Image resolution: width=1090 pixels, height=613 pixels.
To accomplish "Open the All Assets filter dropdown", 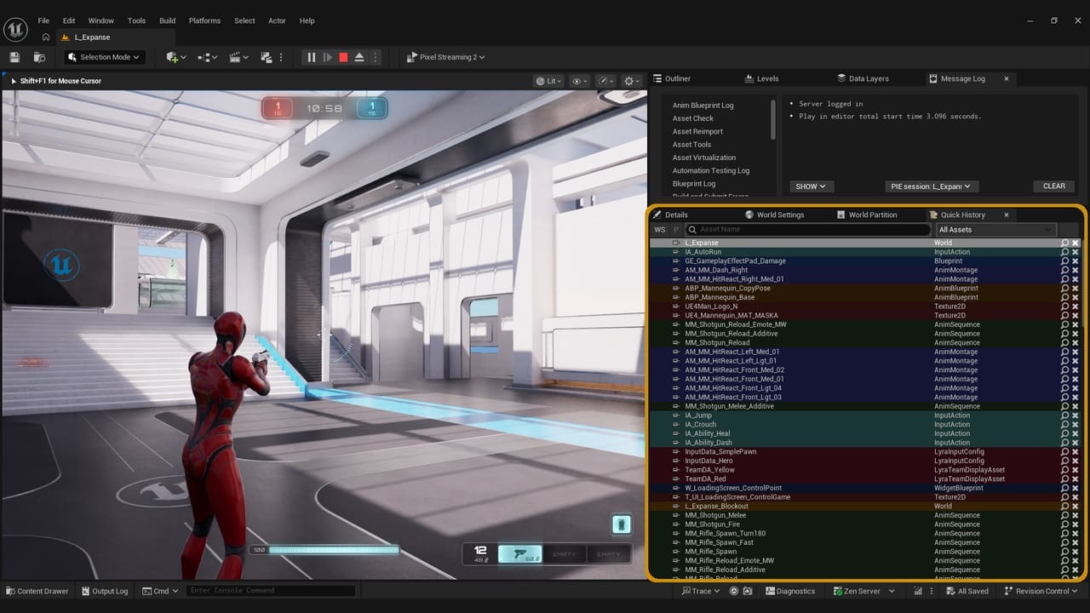I will (995, 230).
